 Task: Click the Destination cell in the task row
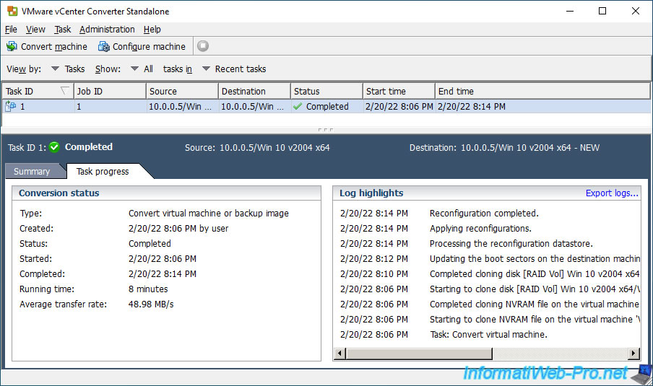click(254, 107)
